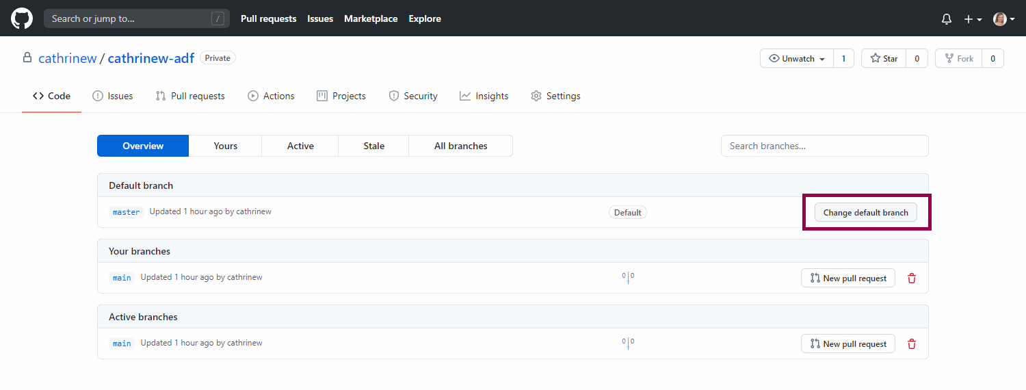Focus the Search branches field
Screen dimensions: 1026x390
click(824, 146)
